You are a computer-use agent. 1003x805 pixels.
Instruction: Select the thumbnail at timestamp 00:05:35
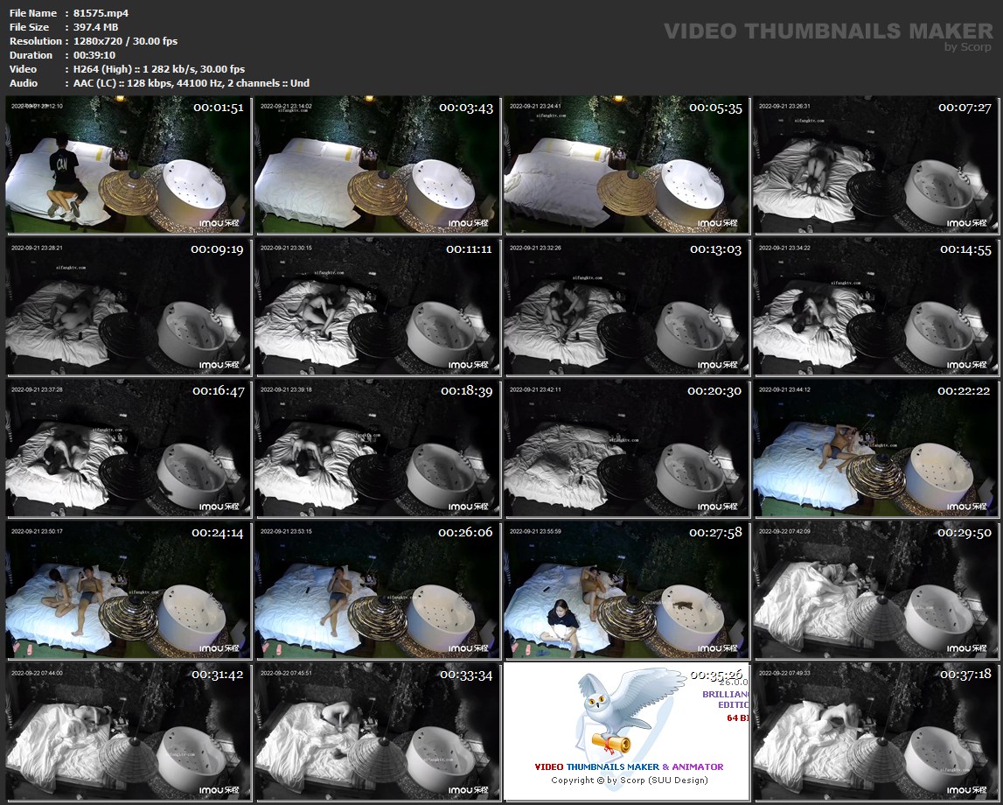pos(626,165)
